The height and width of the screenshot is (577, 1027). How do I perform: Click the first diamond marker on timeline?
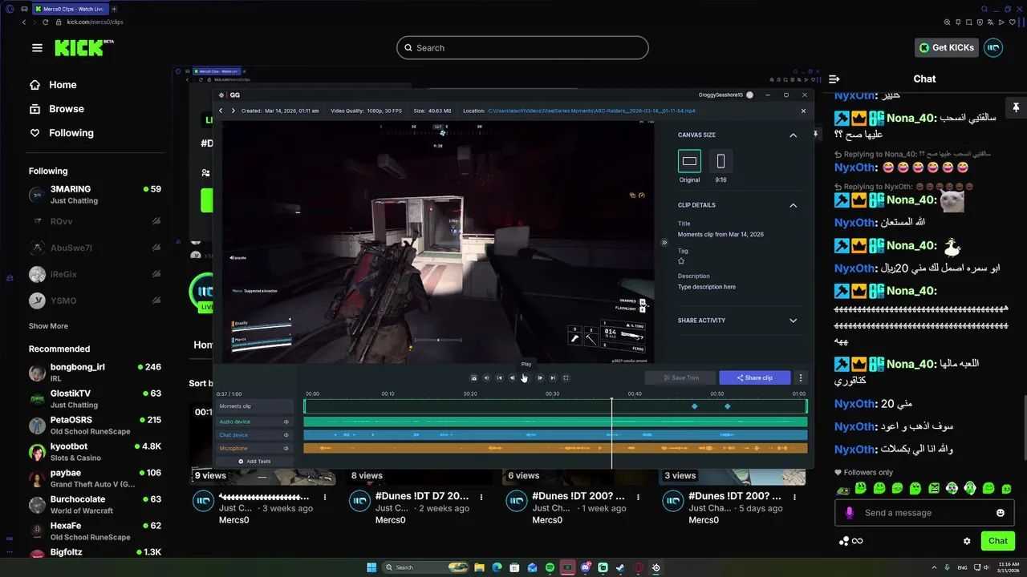point(695,406)
